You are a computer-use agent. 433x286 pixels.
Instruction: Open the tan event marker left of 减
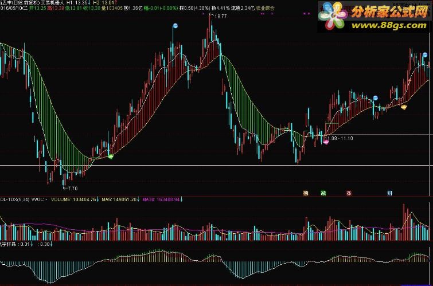pos(306,193)
